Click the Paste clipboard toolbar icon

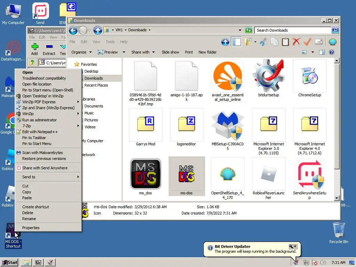point(285,42)
